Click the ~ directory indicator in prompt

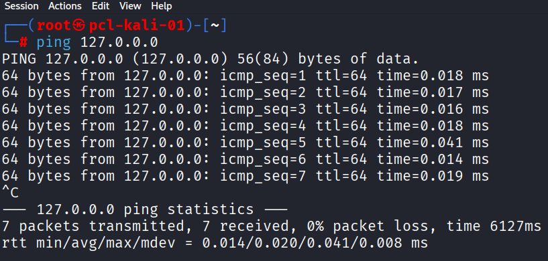[x=215, y=25]
